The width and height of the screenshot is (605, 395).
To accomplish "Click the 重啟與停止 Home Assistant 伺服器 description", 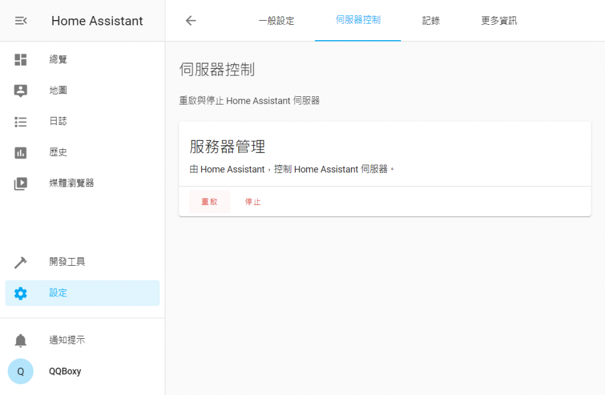I will point(249,101).
